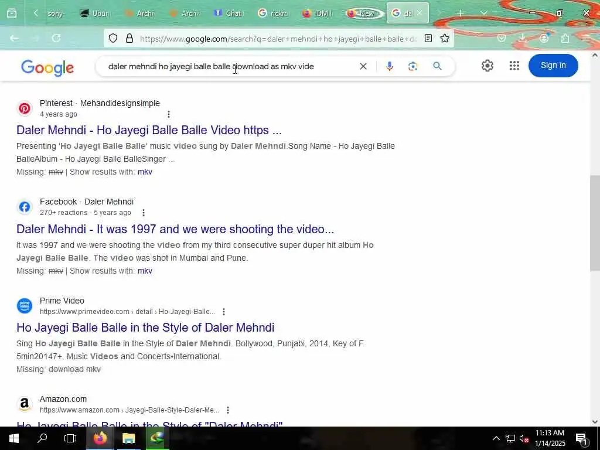Click the Sign in button
600x450 pixels.
(553, 66)
